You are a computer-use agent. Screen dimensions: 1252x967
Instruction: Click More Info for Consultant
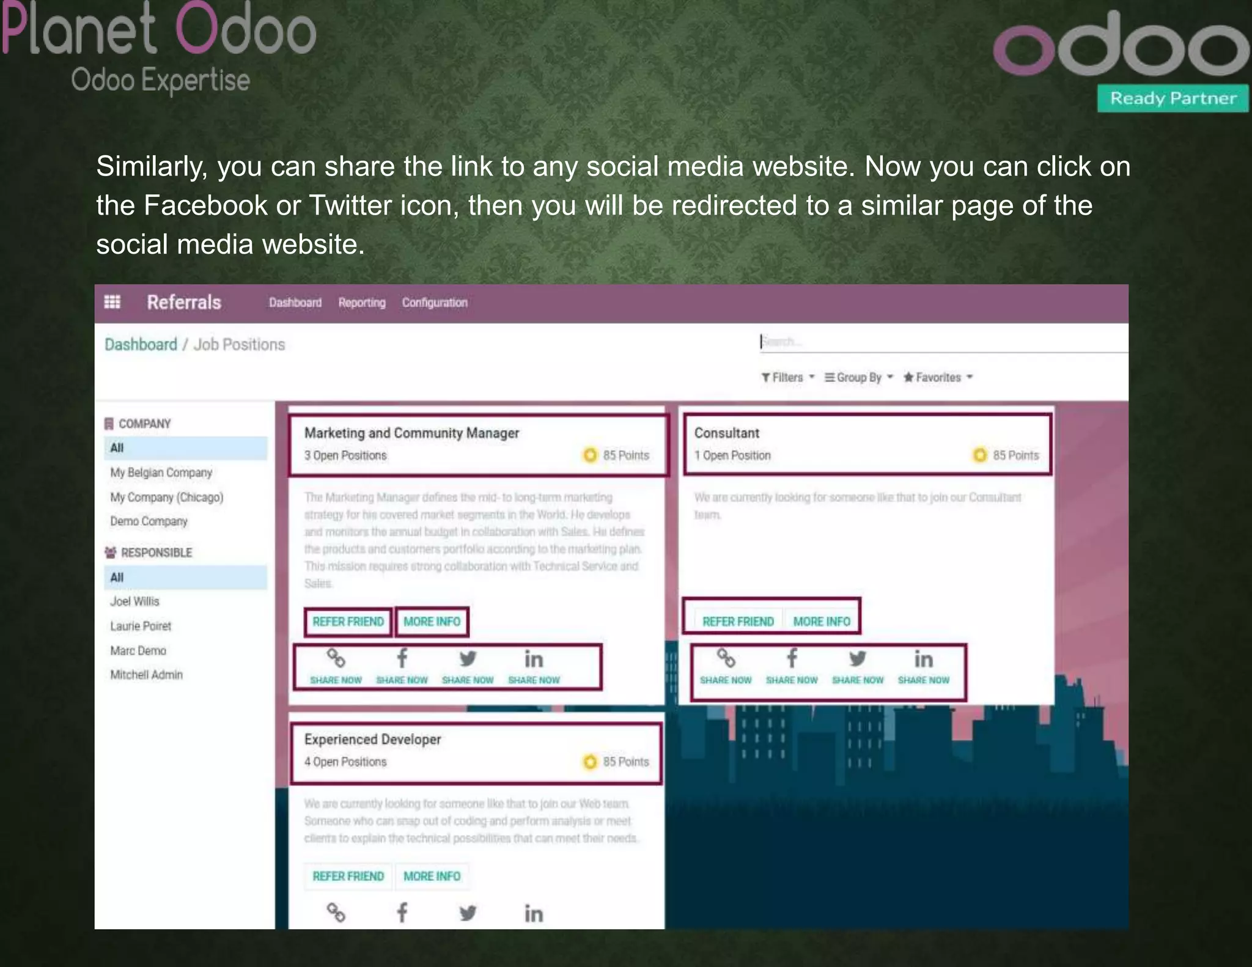[822, 622]
